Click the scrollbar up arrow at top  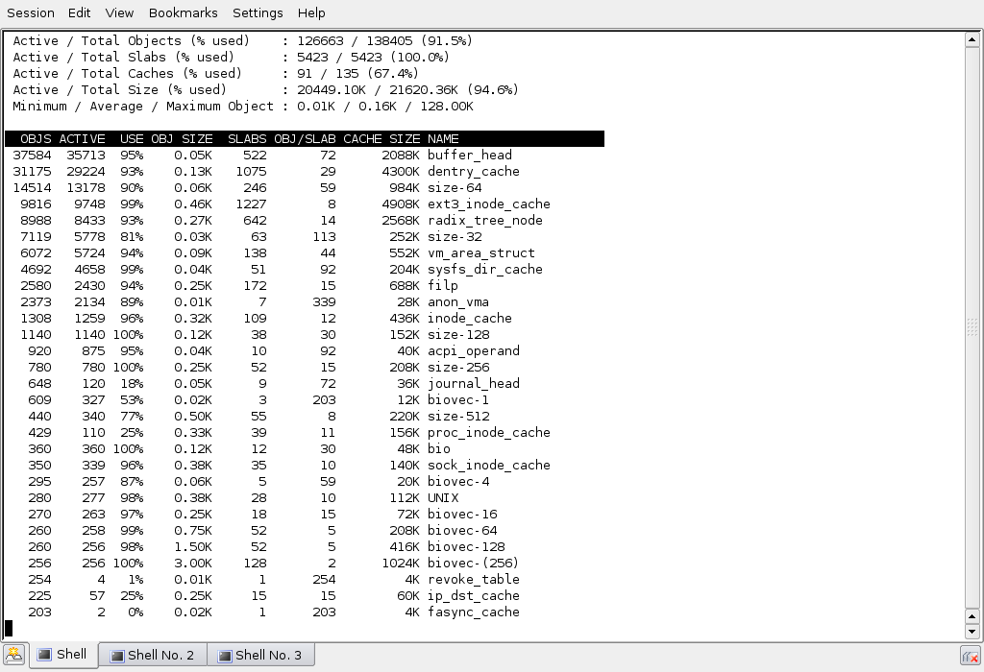point(972,39)
